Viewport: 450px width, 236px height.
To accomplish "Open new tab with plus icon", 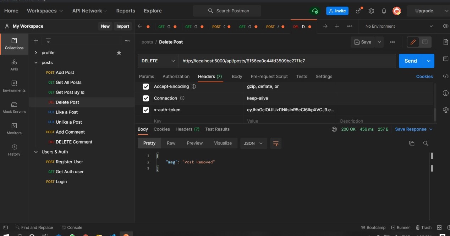I will coord(337,26).
